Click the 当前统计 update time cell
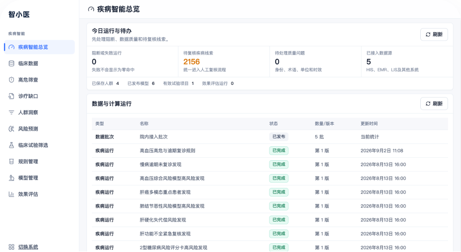 370,137
